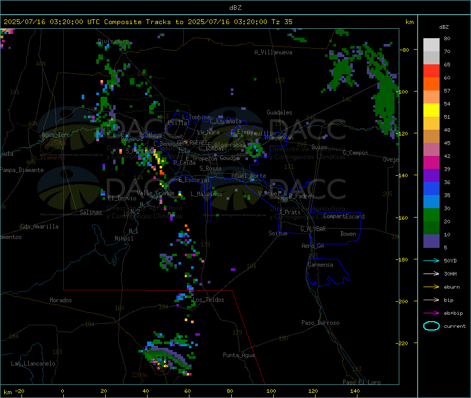Click the cyan 50YD arrow legend icon
This screenshot has height=398, width=471.
[431, 260]
